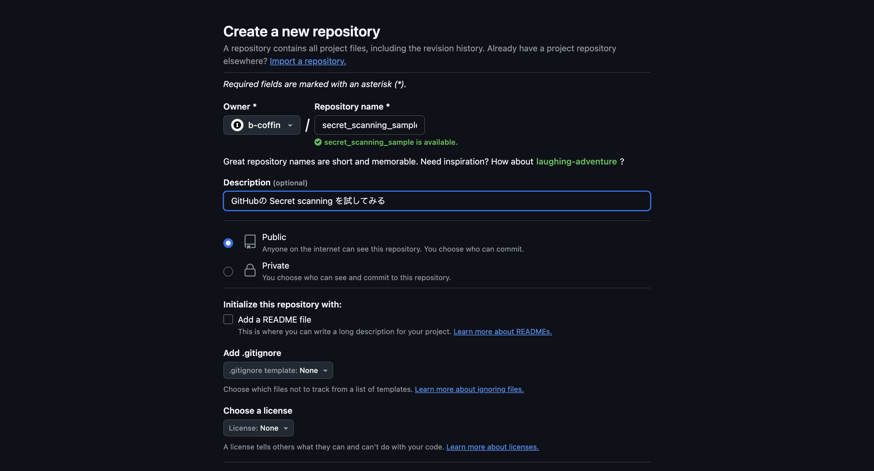Screen dimensions: 874x471
Task: Enable the Add a README file checkbox
Action: point(228,319)
